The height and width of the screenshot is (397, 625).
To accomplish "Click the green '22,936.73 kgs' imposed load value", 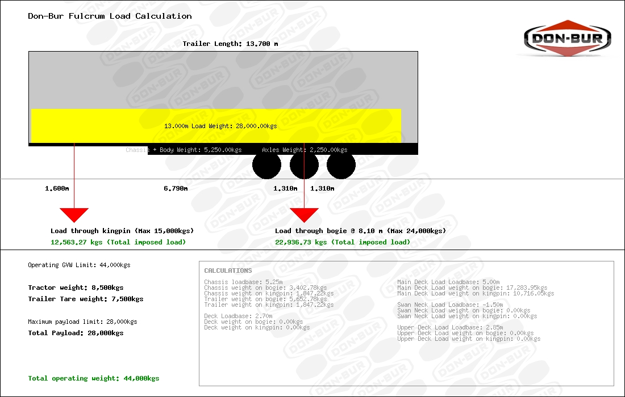I will (x=301, y=242).
